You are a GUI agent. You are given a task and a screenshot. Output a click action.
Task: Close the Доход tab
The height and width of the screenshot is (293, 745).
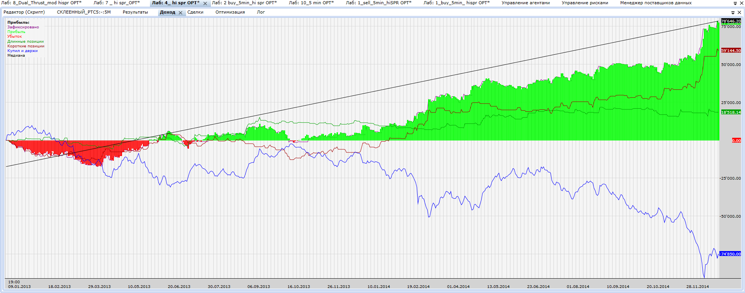point(180,12)
